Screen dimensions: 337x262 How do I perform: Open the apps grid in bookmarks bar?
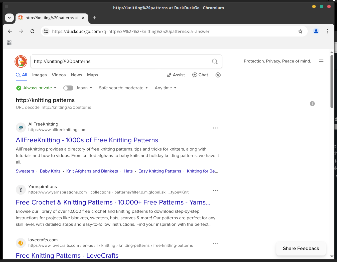pos(9,43)
